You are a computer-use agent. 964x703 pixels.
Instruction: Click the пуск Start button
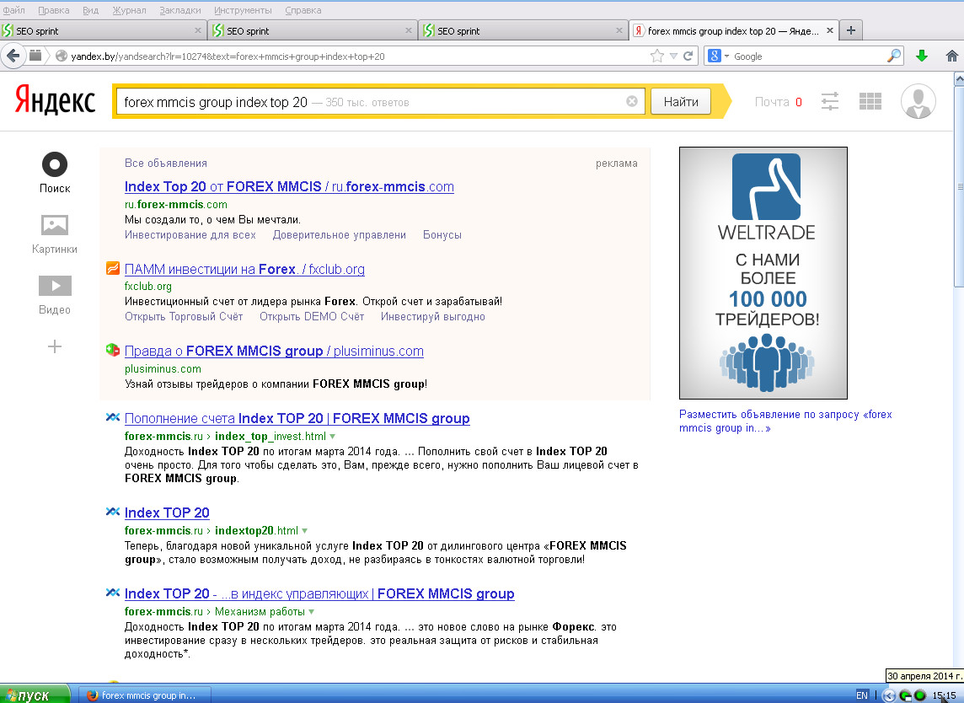coord(34,695)
